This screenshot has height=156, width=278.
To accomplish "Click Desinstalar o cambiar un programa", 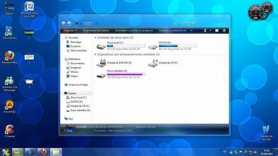I will click(134, 30).
